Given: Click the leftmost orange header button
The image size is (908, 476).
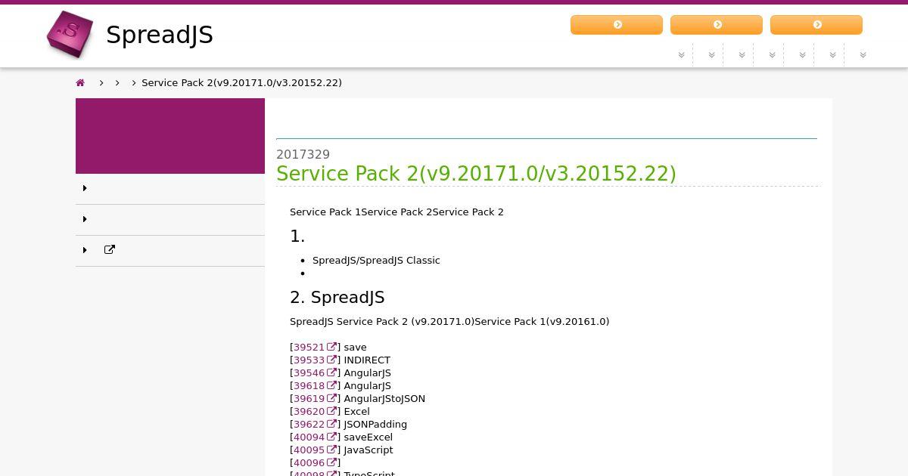Looking at the screenshot, I should tap(617, 25).
